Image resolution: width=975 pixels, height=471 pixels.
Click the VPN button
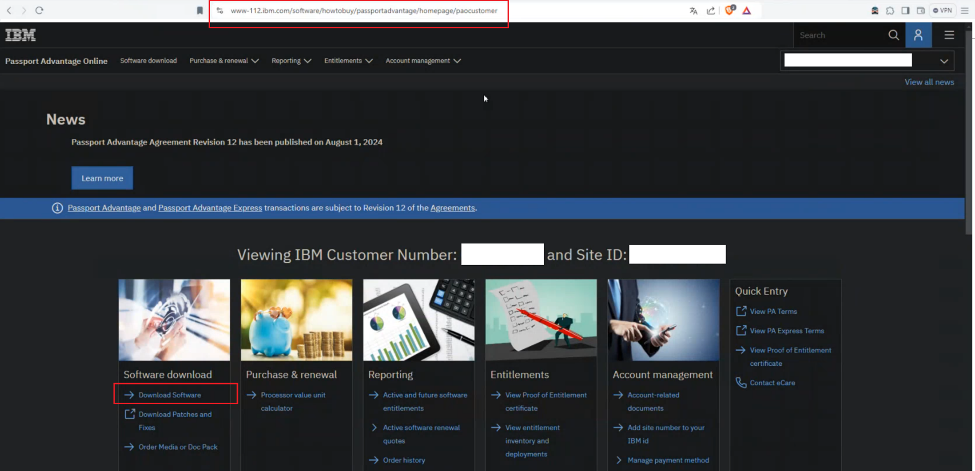point(942,10)
